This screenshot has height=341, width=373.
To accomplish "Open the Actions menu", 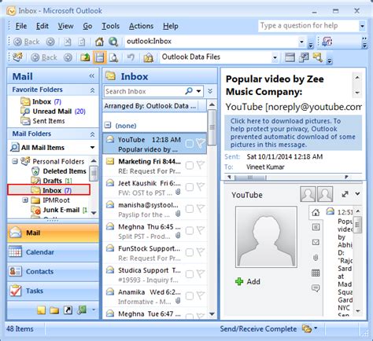I will [141, 26].
